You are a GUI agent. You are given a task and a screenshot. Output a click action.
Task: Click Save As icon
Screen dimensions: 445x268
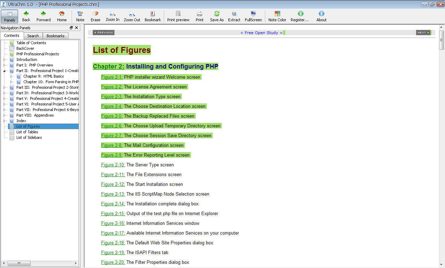[217, 14]
